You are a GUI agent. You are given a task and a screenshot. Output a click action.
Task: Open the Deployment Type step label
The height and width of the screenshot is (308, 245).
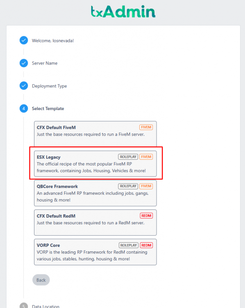[50, 86]
